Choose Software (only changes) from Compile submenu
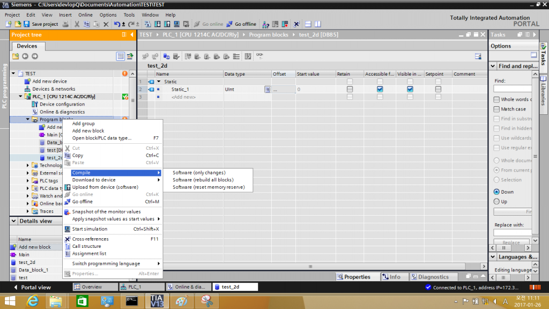Image resolution: width=549 pixels, height=309 pixels. click(x=199, y=173)
